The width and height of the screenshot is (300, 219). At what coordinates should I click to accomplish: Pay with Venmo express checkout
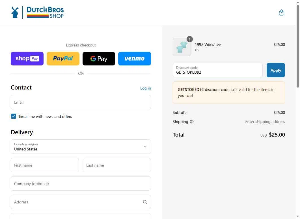pos(135,58)
